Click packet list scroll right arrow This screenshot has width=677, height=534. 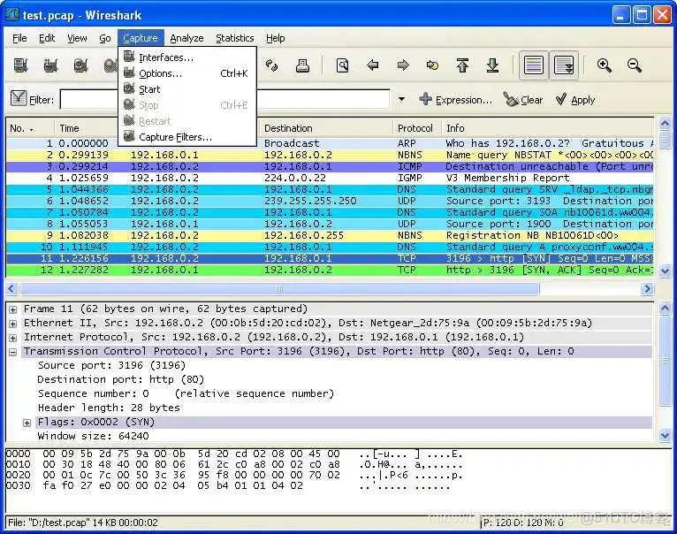click(x=647, y=288)
